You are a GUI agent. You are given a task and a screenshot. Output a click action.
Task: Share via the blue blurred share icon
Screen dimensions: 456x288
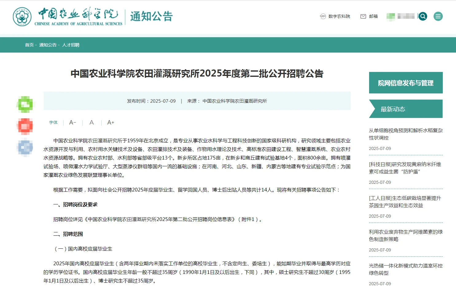(25, 148)
